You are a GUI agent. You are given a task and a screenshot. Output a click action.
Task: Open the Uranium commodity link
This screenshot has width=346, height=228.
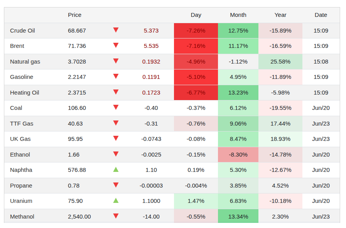tap(21, 201)
